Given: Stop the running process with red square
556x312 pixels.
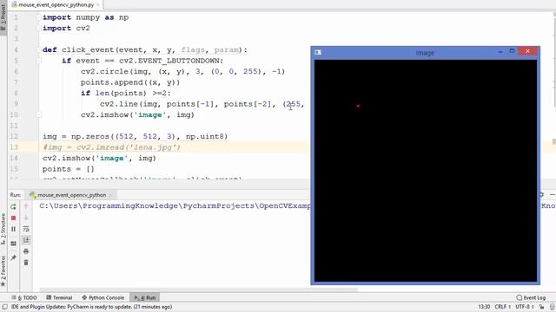Looking at the screenshot, I should [14, 218].
